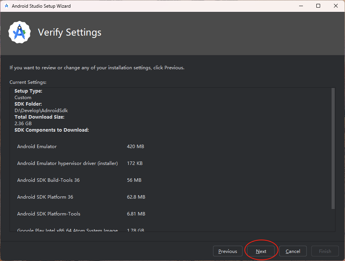The image size is (345, 261).
Task: Select the Android SDK Platform 36 entry
Action: coord(45,197)
